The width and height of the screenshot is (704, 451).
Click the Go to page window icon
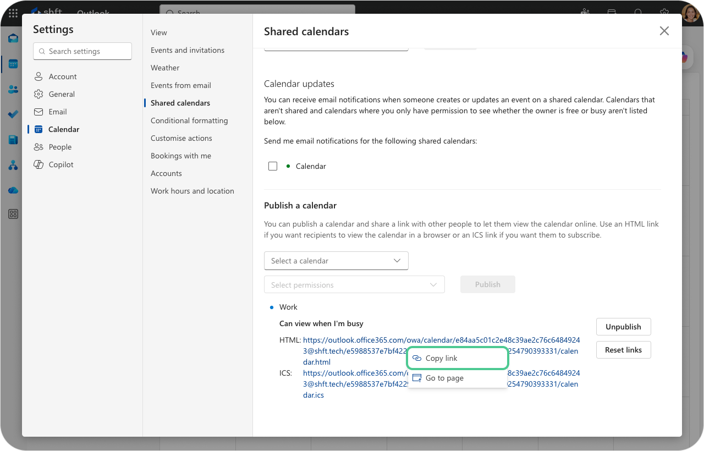click(417, 378)
